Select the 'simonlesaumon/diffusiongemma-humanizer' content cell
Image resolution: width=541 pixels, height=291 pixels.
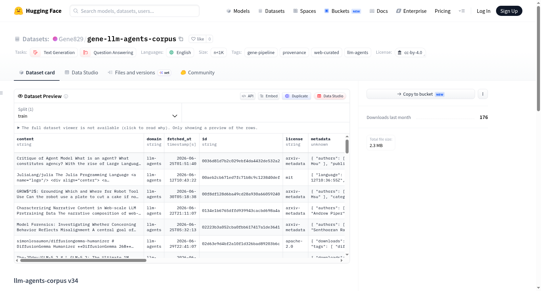(x=79, y=244)
